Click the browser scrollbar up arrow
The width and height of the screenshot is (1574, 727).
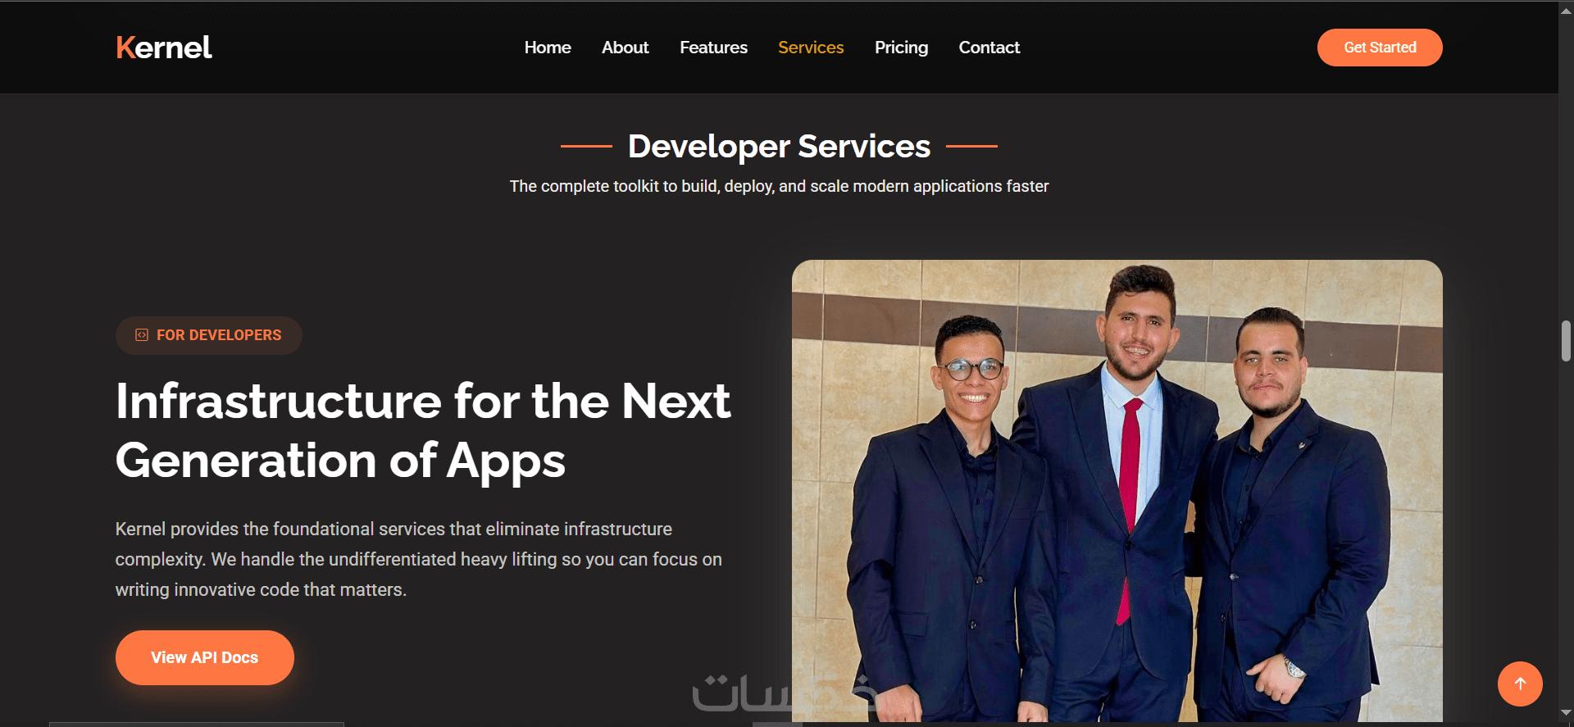pyautogui.click(x=1566, y=10)
